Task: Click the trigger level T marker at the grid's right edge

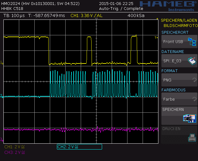Action: (156, 37)
